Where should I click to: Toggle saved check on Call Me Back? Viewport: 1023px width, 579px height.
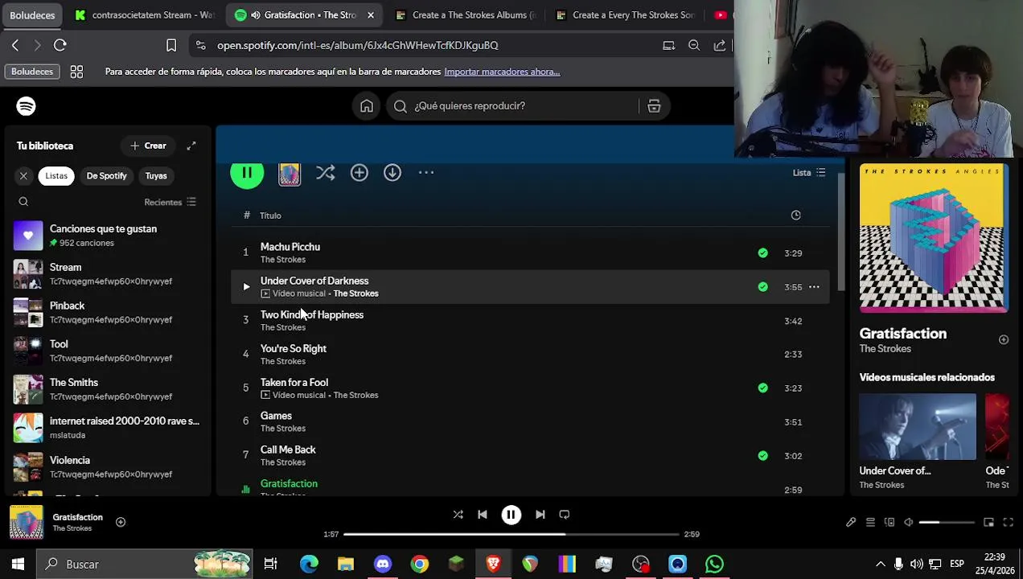(x=762, y=456)
